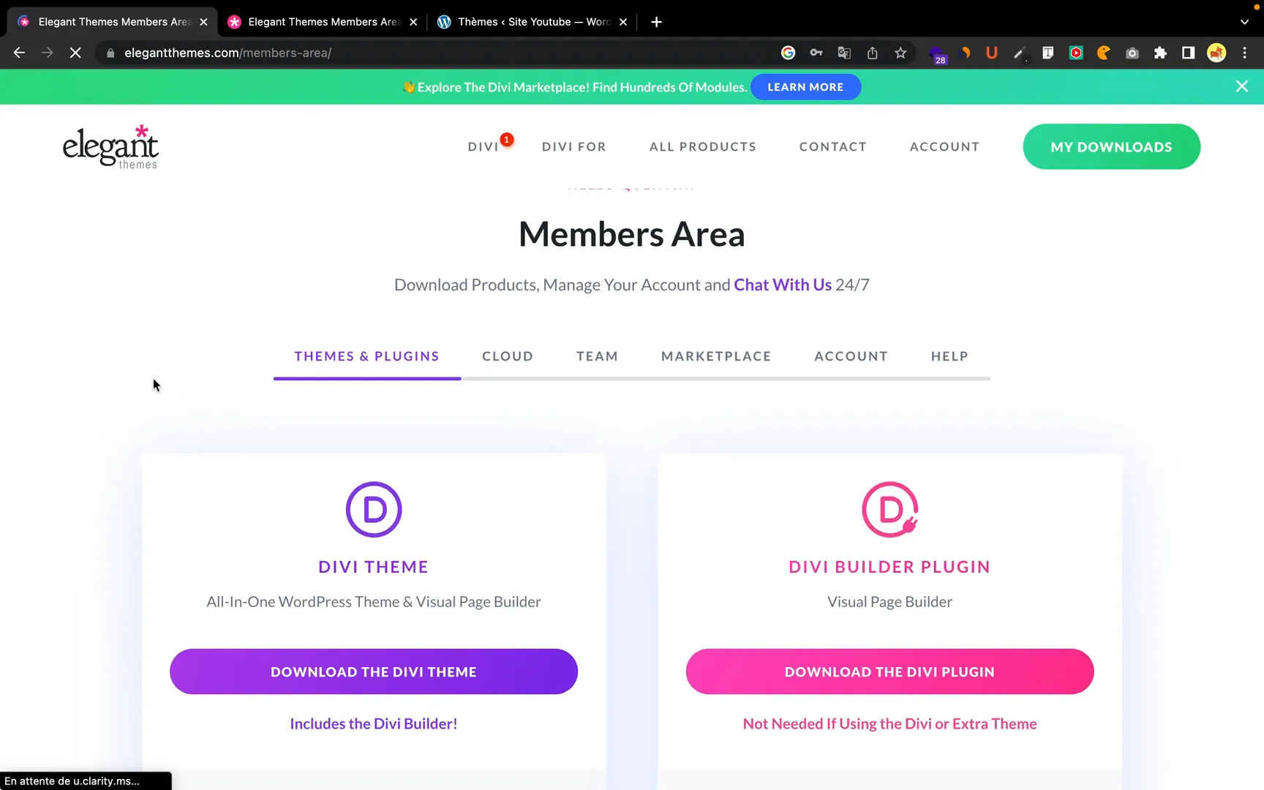Click the Elegant Themes logo

[110, 146]
